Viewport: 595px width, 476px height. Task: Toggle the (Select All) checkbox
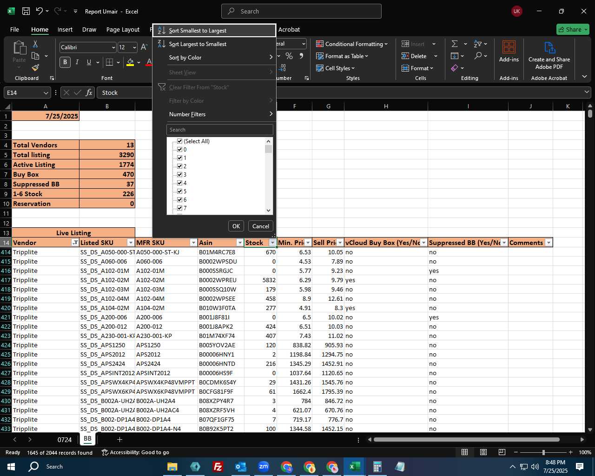[180, 141]
